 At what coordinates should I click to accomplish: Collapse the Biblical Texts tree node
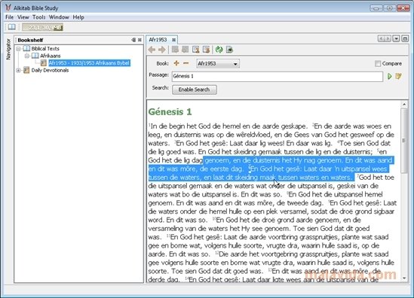coord(19,49)
